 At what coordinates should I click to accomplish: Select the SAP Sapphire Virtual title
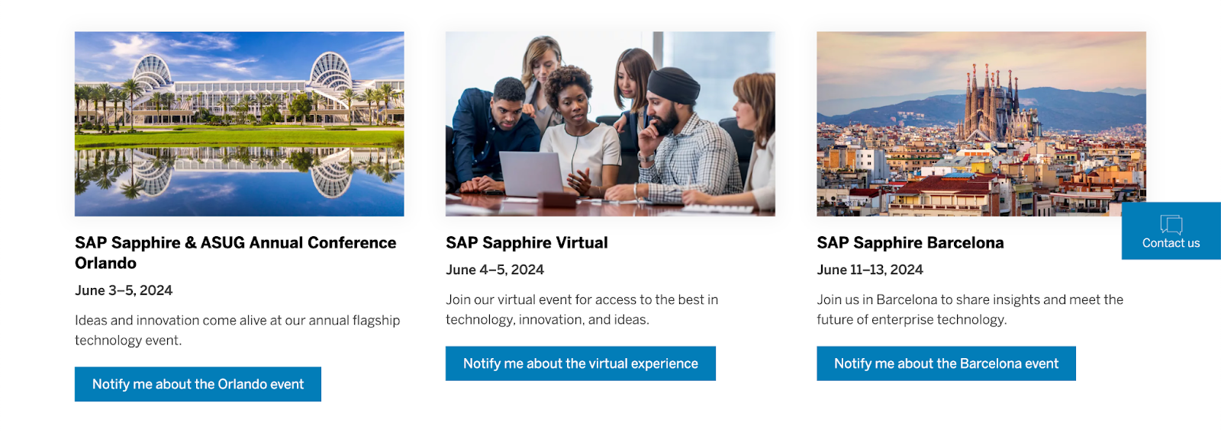click(527, 242)
